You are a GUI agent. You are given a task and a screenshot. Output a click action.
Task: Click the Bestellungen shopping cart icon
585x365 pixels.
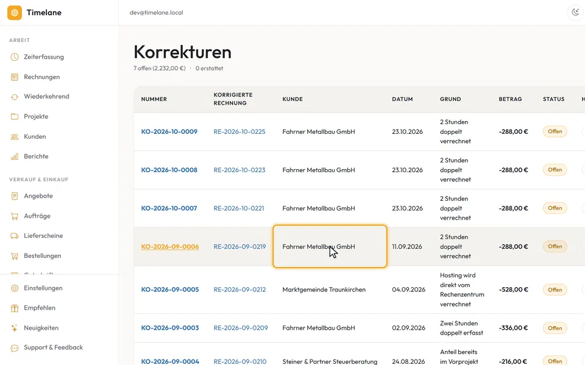pyautogui.click(x=15, y=256)
